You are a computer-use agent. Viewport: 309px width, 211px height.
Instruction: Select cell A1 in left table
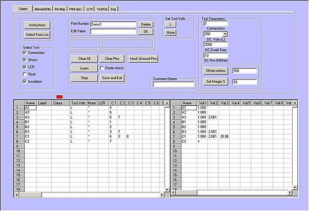pos(30,107)
